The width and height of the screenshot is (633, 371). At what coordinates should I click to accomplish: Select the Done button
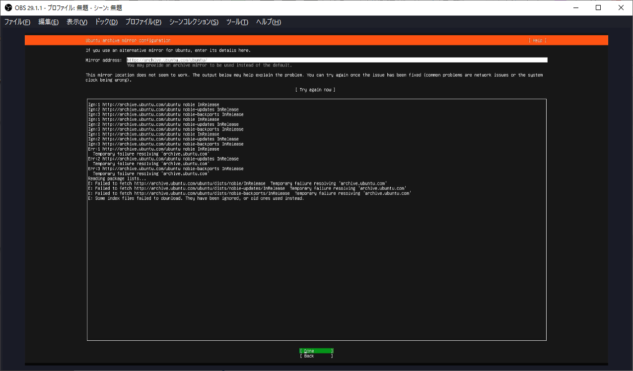coord(316,350)
